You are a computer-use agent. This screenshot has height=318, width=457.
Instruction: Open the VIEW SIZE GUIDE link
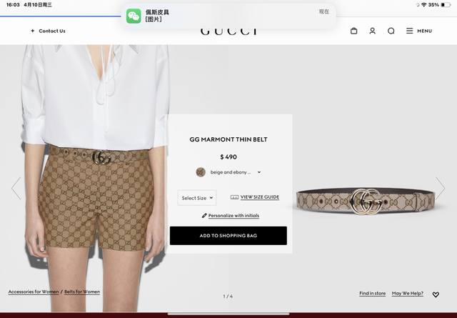pos(260,197)
